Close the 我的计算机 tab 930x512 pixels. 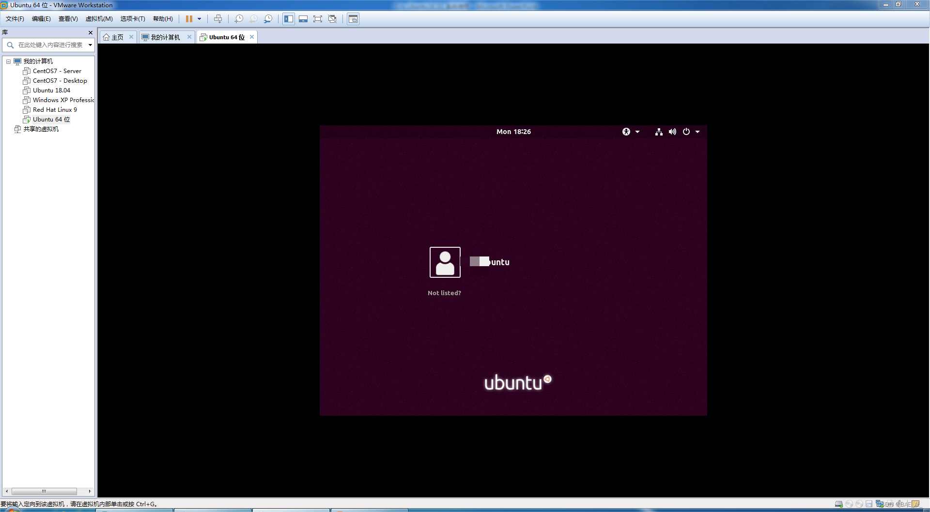(x=189, y=37)
